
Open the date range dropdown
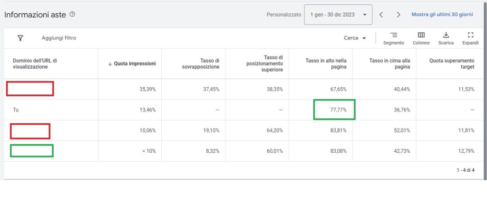(338, 15)
